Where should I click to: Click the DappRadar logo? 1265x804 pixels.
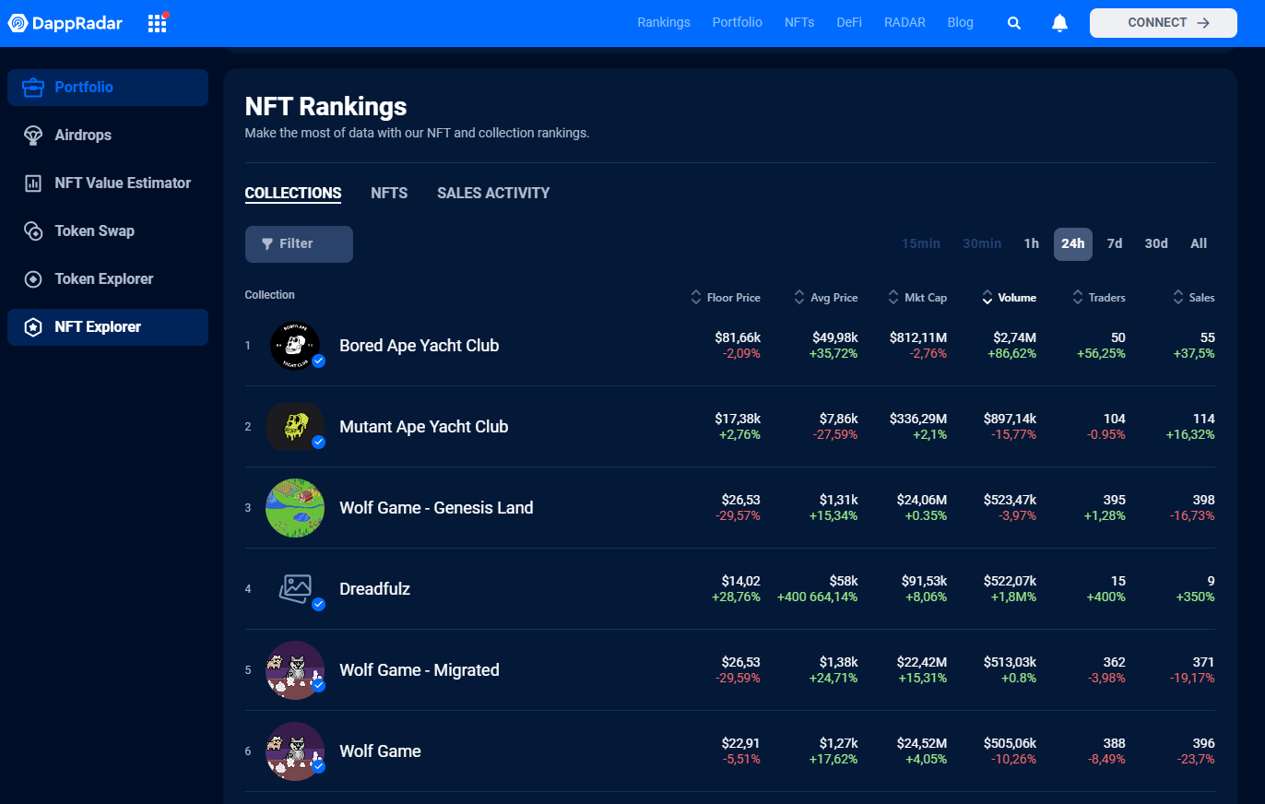click(x=65, y=23)
